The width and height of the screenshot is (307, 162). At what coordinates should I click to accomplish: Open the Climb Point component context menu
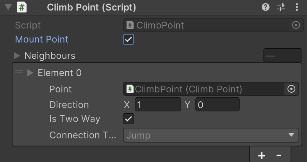click(x=296, y=7)
